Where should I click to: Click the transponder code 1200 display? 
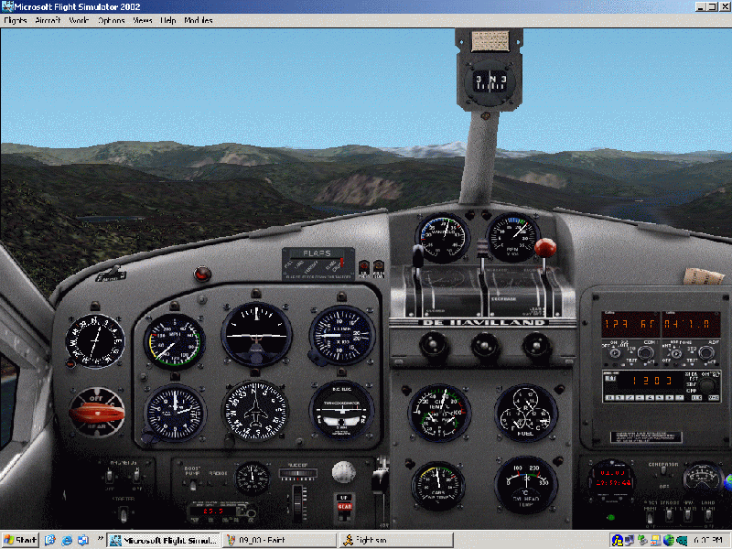click(652, 381)
